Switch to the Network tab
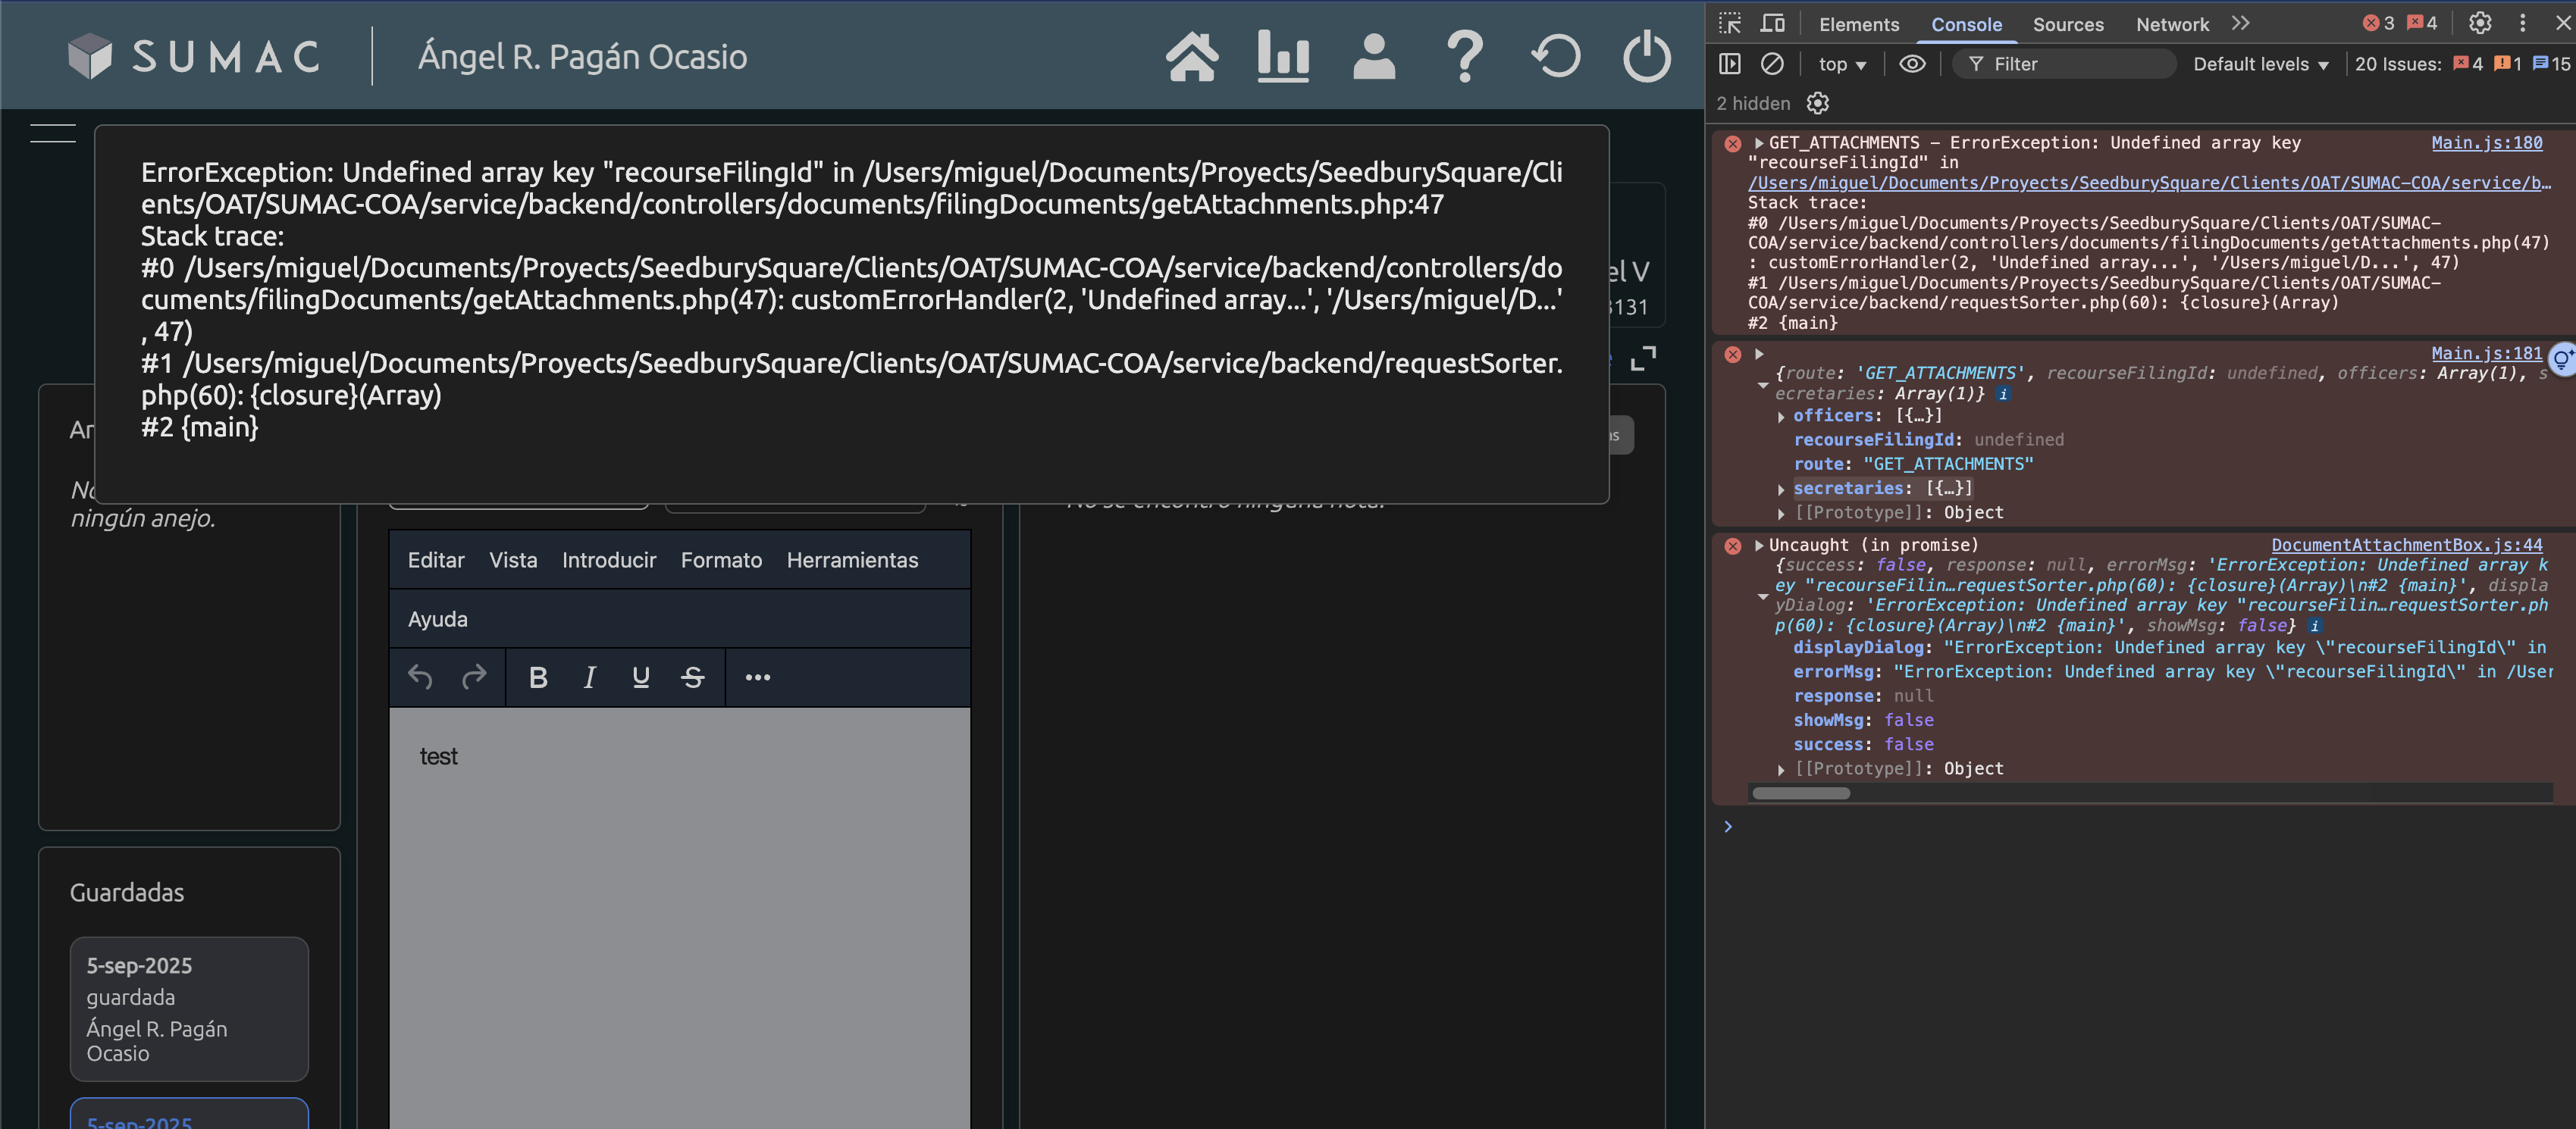2576x1129 pixels. [2172, 24]
